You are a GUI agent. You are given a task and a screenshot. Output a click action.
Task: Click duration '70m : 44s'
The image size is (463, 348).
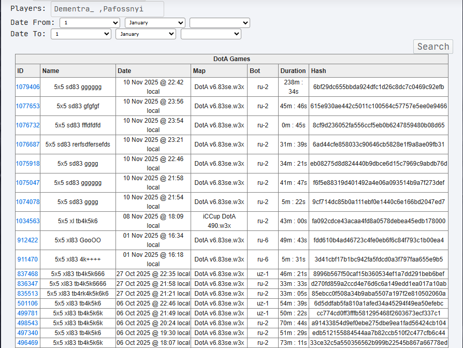[x=294, y=323]
